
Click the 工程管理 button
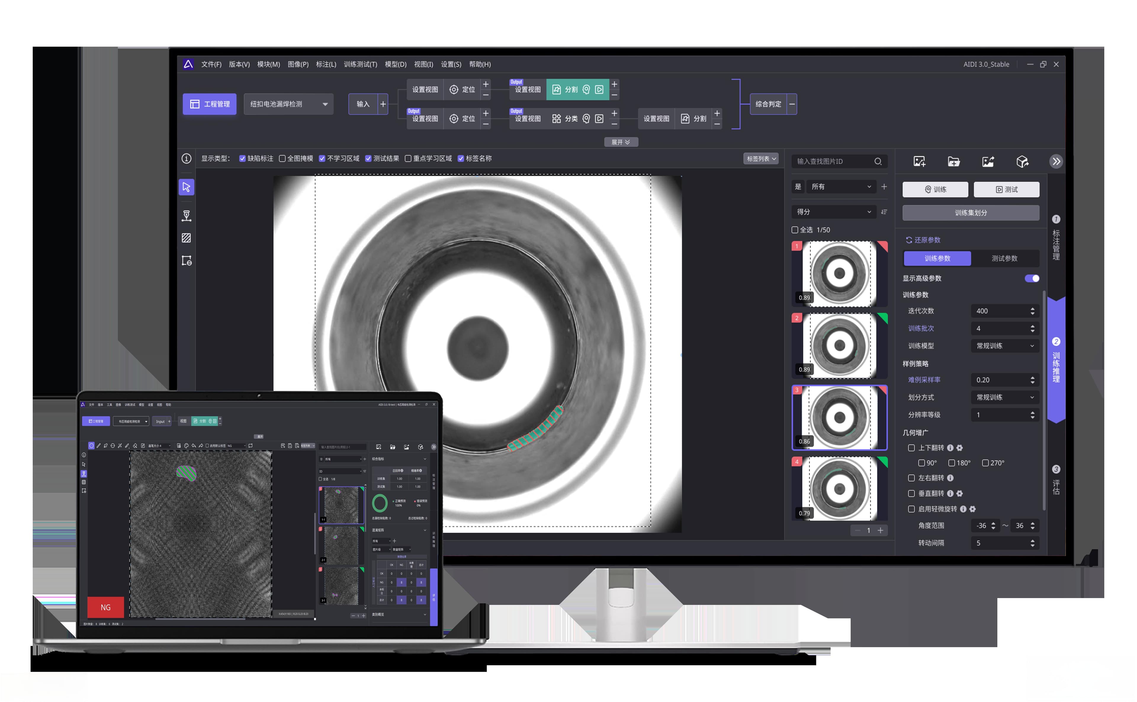click(209, 104)
